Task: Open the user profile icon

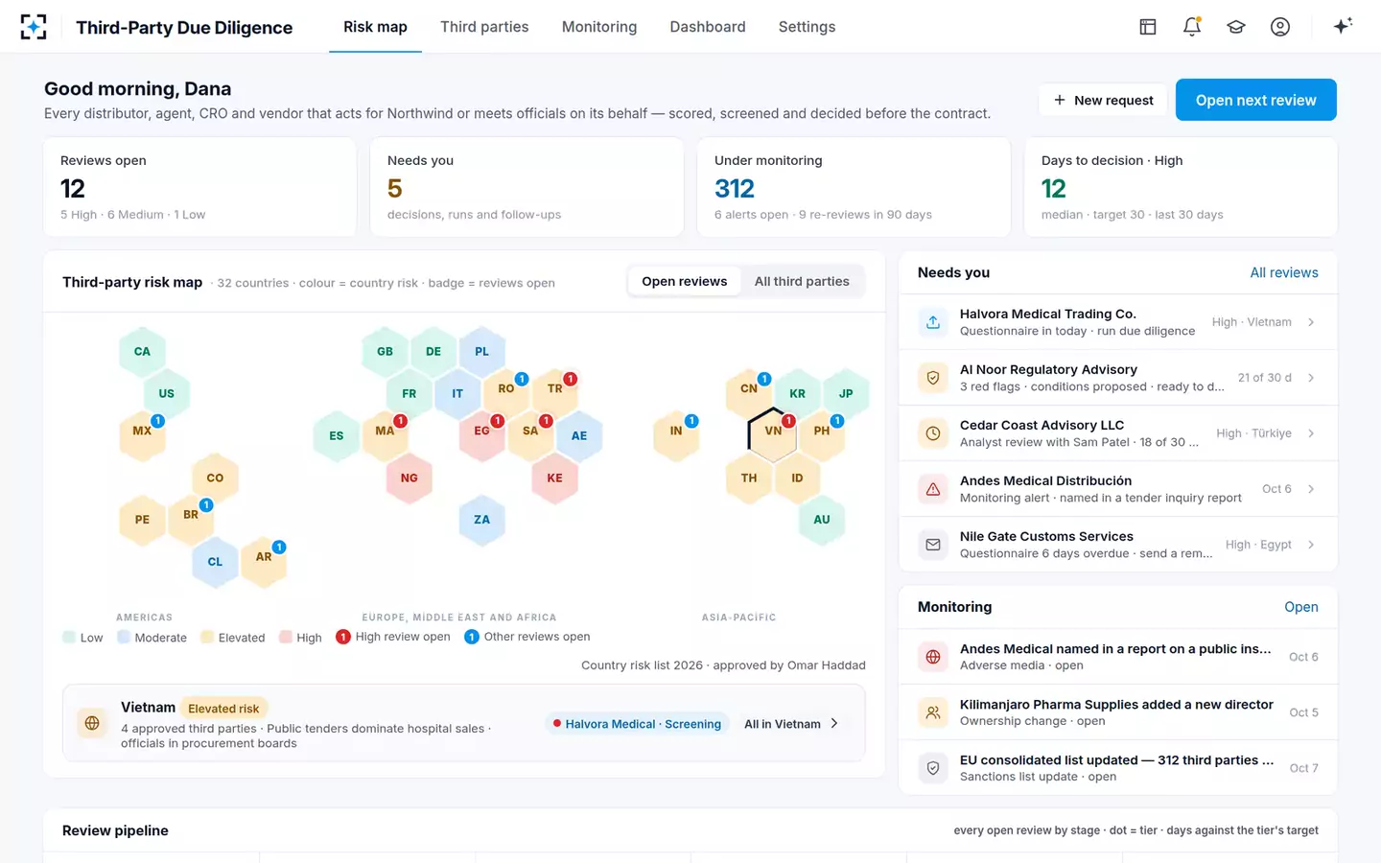Action: pos(1280,27)
